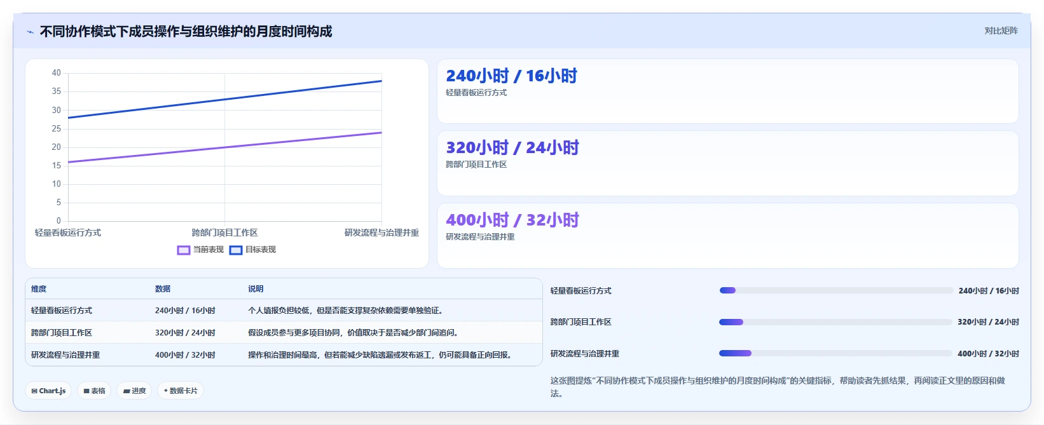Viewport: 1044px width, 425px height.
Task: Click the purple 当前表现 legend swatch
Action: point(184,250)
